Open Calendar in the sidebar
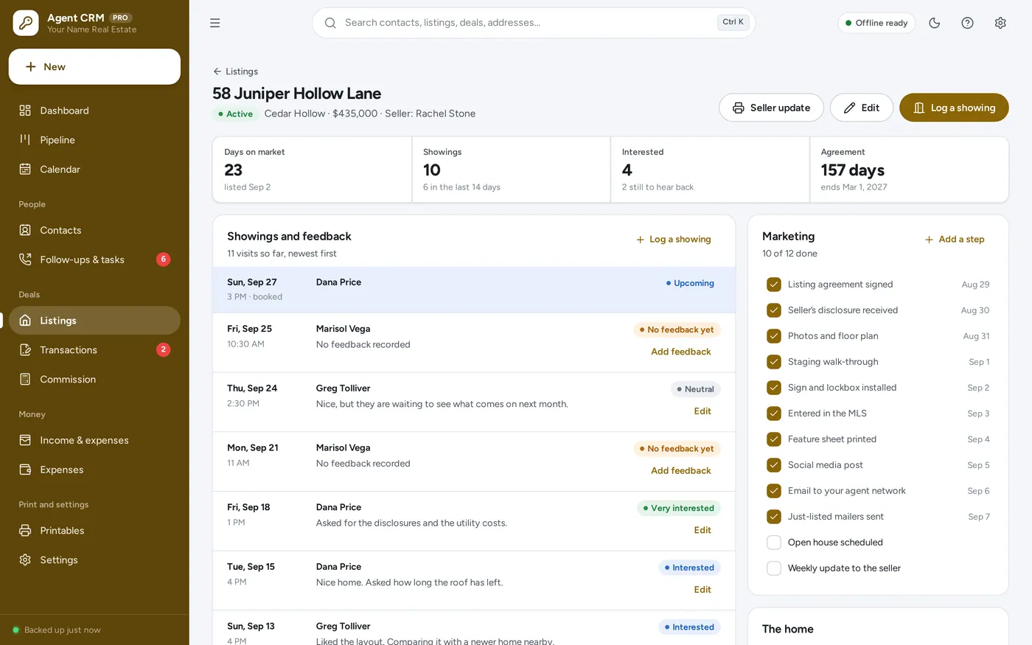The height and width of the screenshot is (645, 1032). click(94, 170)
